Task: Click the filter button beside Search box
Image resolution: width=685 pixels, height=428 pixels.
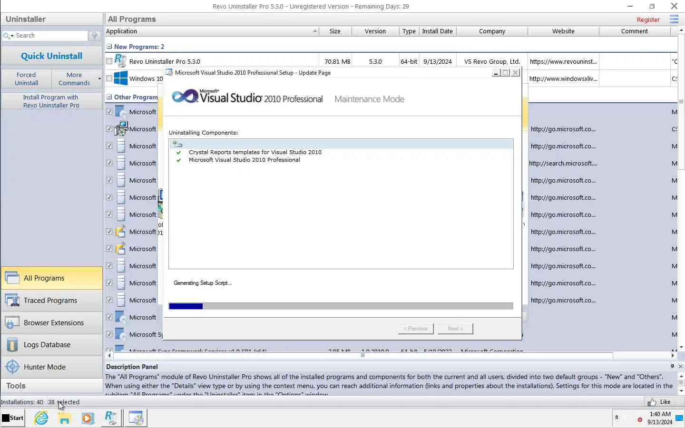Action: (95, 36)
